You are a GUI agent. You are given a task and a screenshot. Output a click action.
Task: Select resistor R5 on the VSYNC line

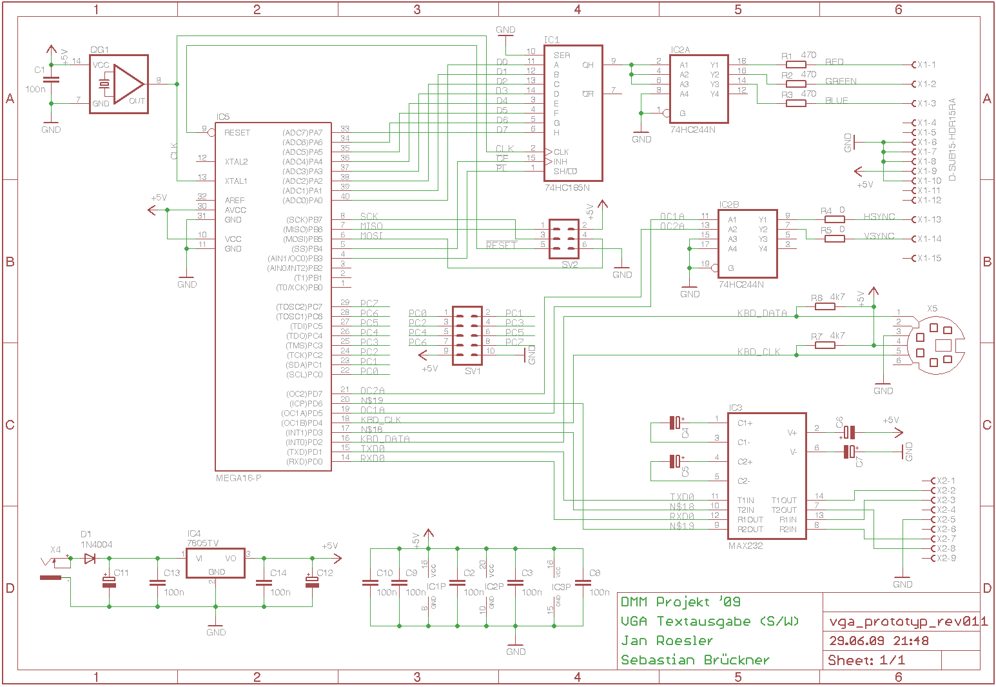[834, 239]
